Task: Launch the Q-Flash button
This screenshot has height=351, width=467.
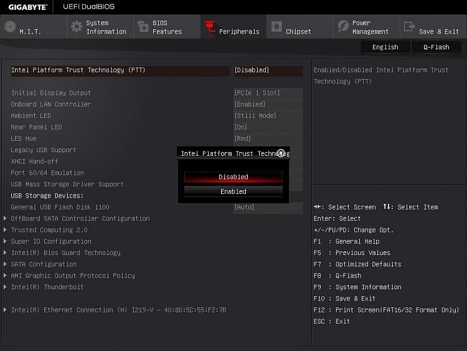Action: tap(436, 47)
